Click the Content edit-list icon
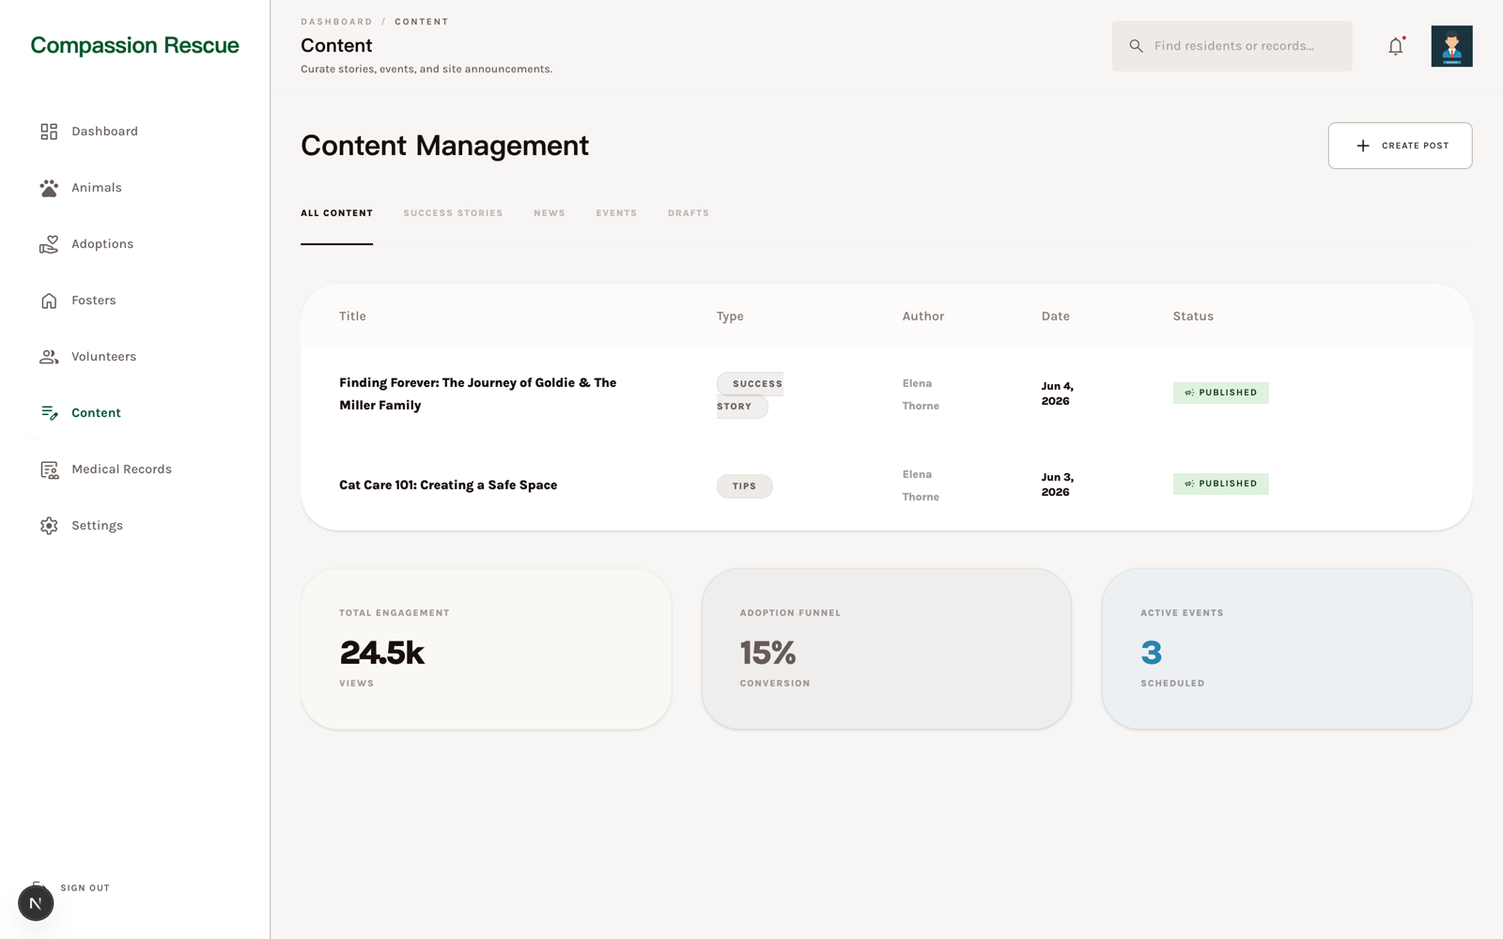Screen dimensions: 1503x939 tap(49, 413)
